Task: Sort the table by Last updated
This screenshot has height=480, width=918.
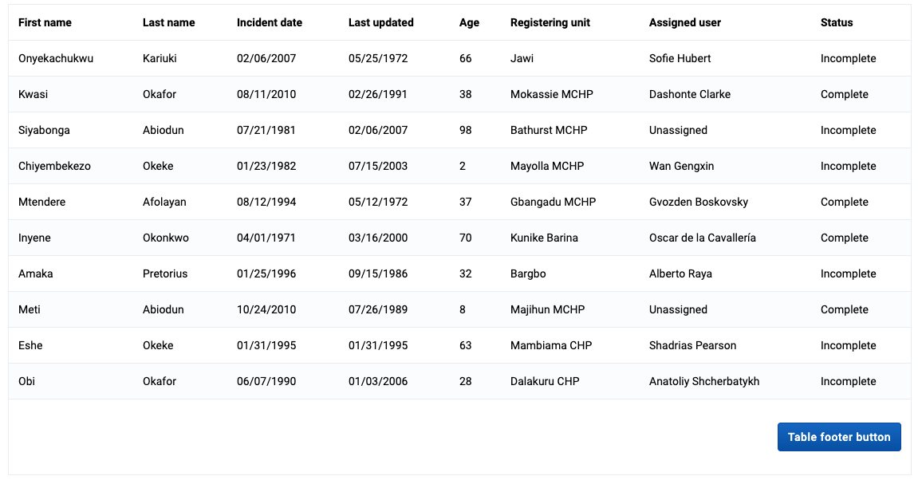Action: coord(380,22)
